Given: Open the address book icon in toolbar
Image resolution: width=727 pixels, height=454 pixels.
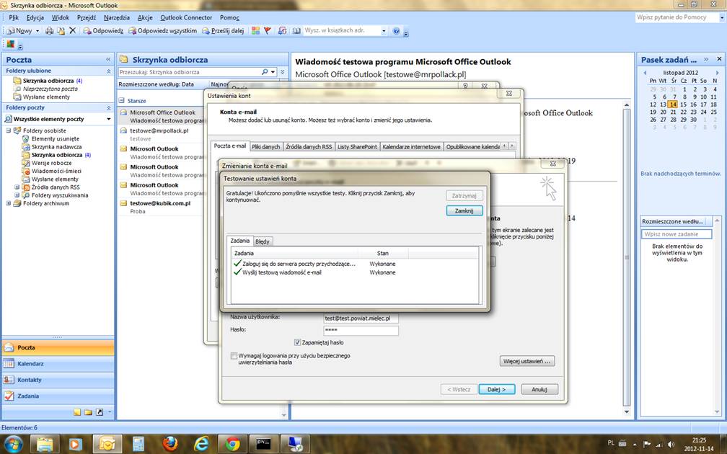Looking at the screenshot, I should (x=295, y=31).
